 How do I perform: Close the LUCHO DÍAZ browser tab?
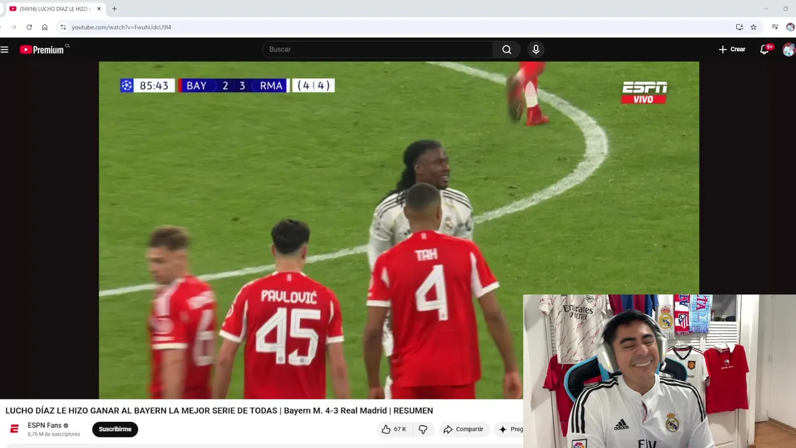[x=99, y=9]
